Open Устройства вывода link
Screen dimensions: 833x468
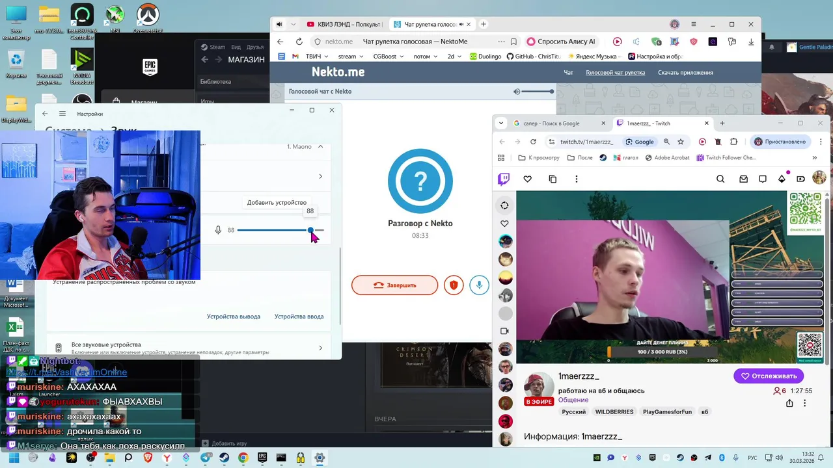click(x=234, y=317)
